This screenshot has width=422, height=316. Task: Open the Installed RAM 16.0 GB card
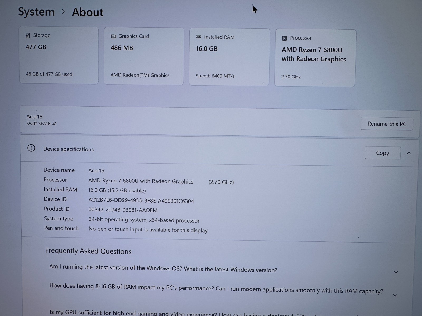229,57
